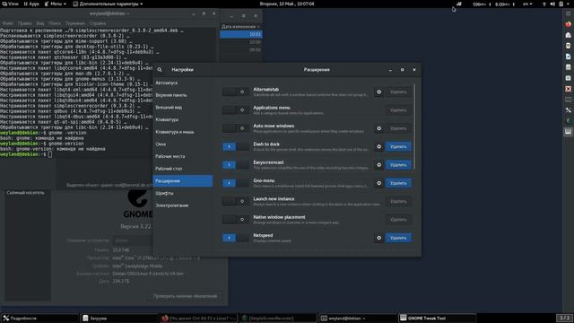
Task: Open the Шрифты section
Action: [x=183, y=193]
